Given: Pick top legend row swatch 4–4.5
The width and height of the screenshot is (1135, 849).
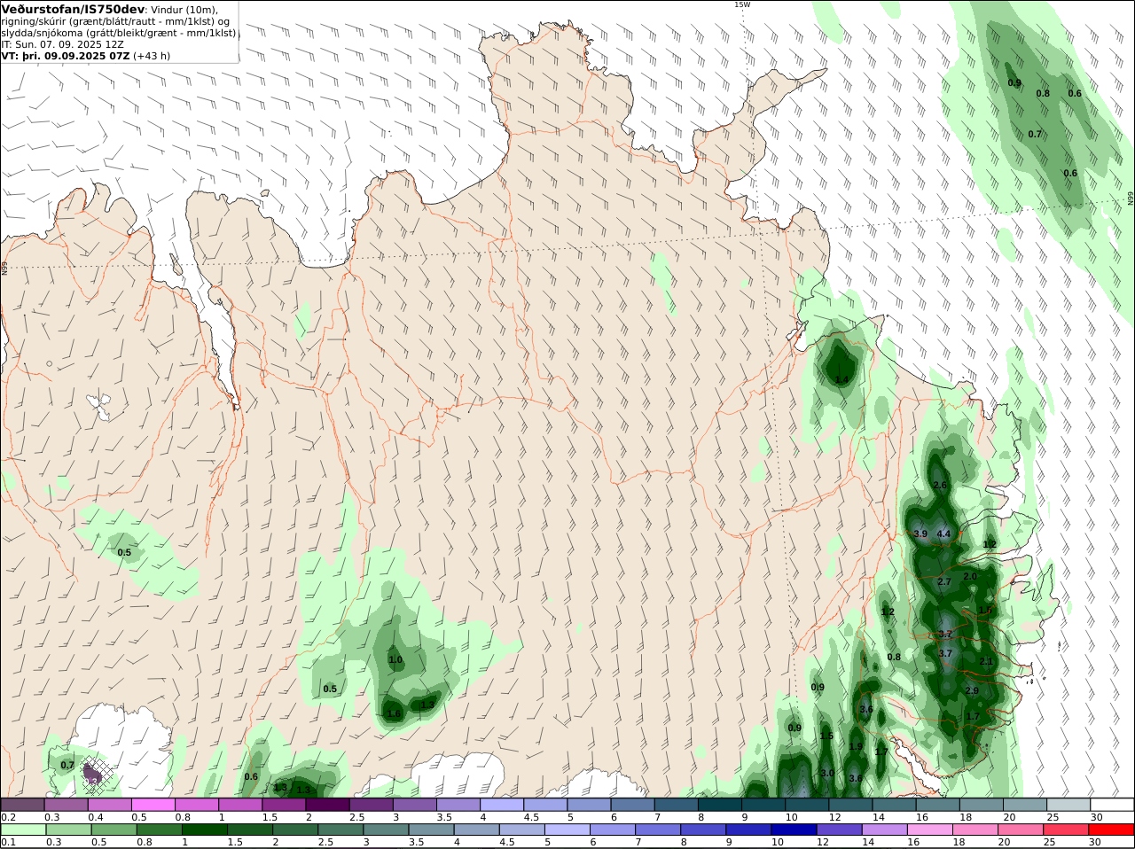Looking at the screenshot, I should point(501,805).
